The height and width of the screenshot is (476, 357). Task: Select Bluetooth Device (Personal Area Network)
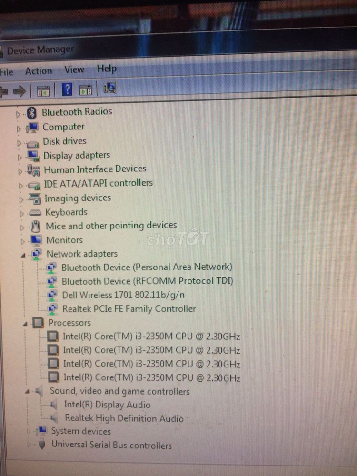pos(147,267)
